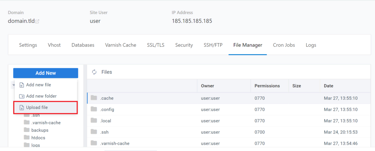
Task: Open the Add New dropdown button
Action: [x=45, y=73]
